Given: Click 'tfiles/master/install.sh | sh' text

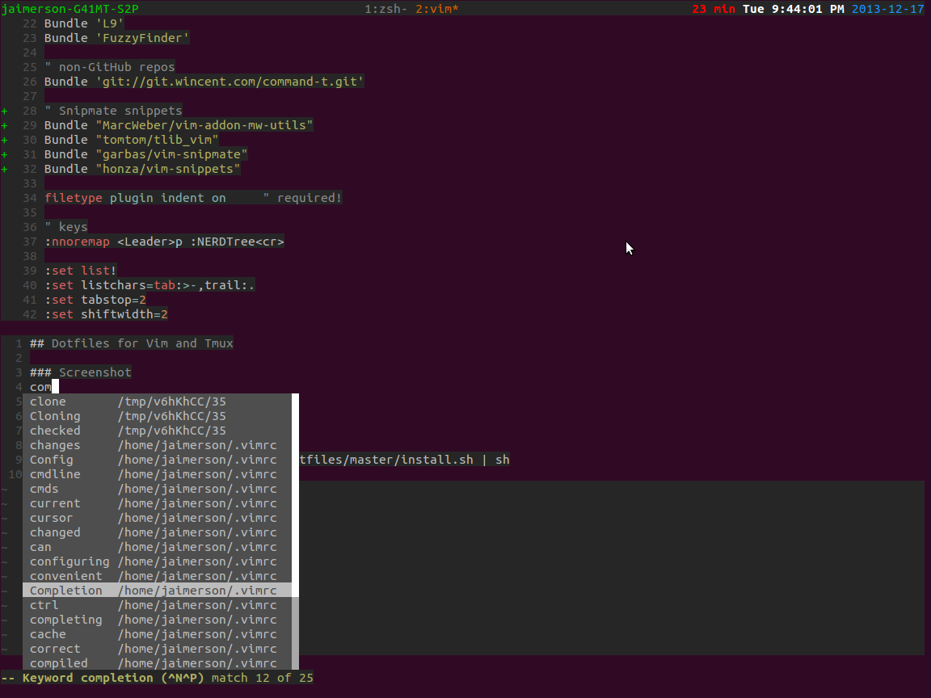Looking at the screenshot, I should (x=404, y=460).
